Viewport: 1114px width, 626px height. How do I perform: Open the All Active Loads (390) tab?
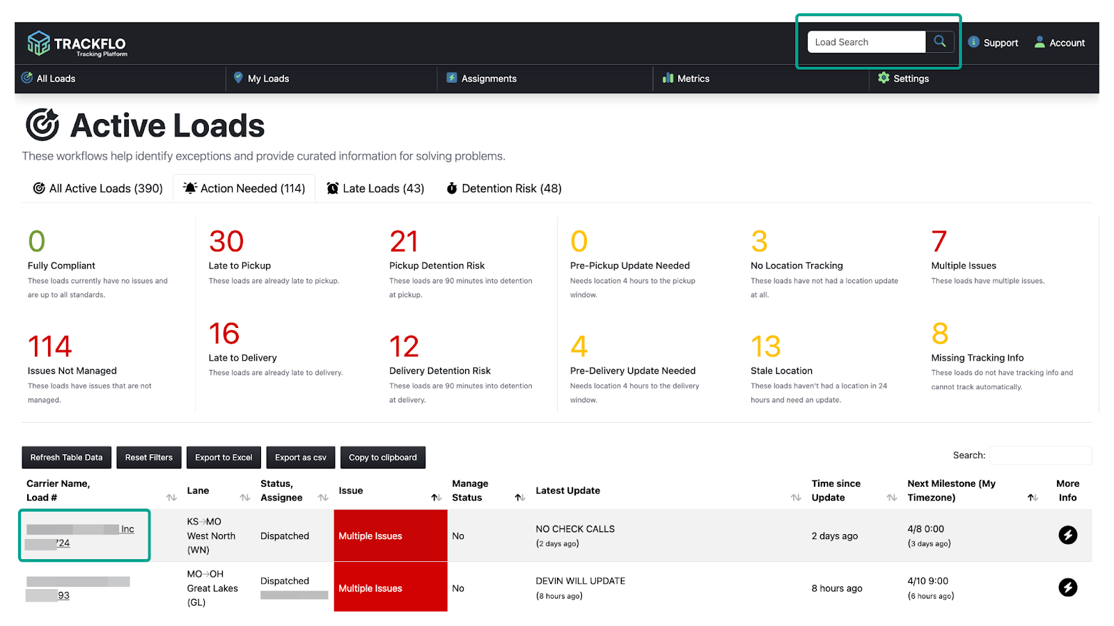point(97,189)
